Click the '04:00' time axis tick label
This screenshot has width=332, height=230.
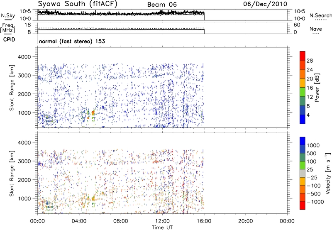tap(79, 221)
